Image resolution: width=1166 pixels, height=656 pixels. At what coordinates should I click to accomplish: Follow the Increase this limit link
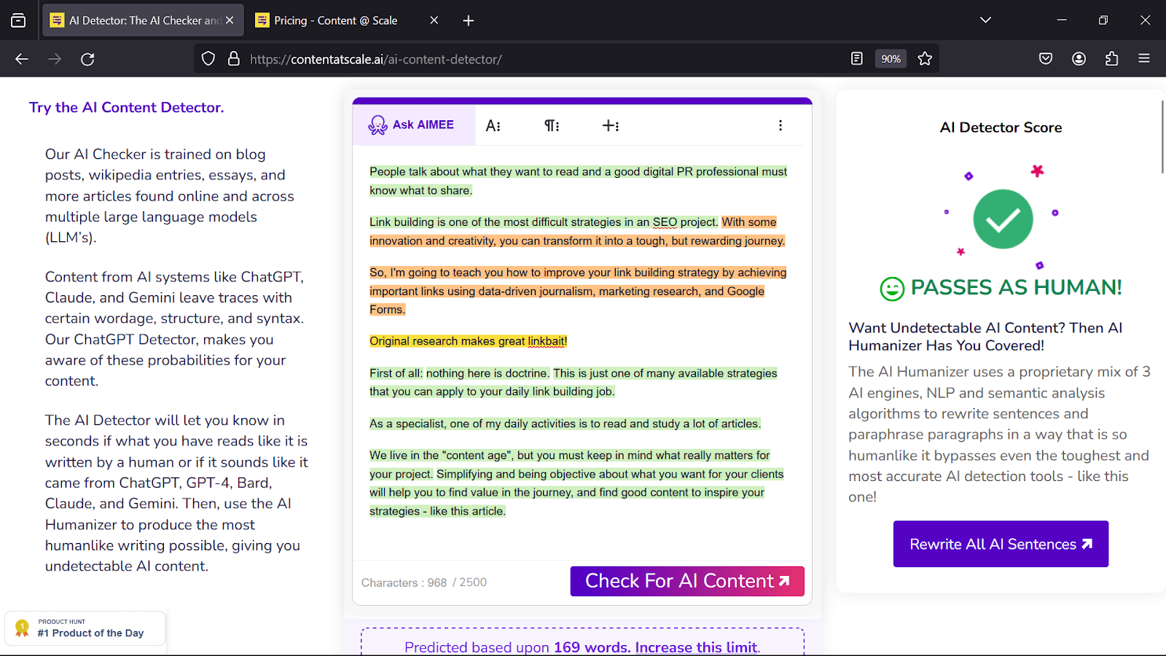click(x=696, y=647)
